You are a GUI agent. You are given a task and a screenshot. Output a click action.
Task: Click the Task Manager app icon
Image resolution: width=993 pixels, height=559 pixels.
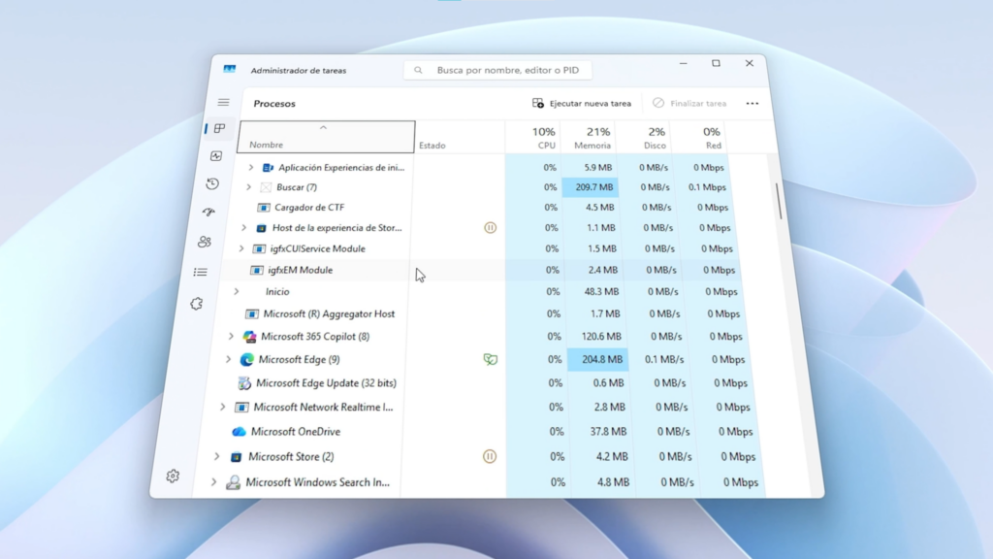point(229,69)
